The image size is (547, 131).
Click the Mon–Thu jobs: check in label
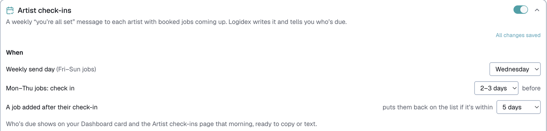[x=40, y=88]
